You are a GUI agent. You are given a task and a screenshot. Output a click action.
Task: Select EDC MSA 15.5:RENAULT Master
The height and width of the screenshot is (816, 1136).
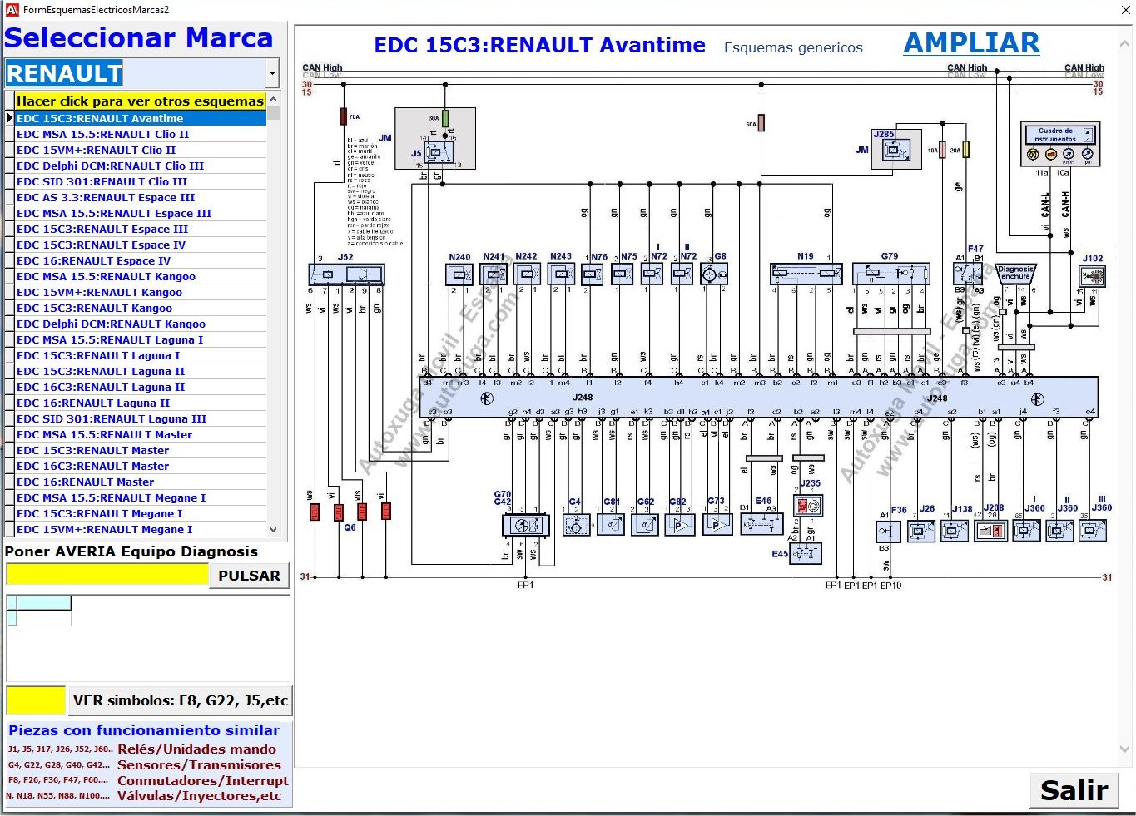coord(141,434)
